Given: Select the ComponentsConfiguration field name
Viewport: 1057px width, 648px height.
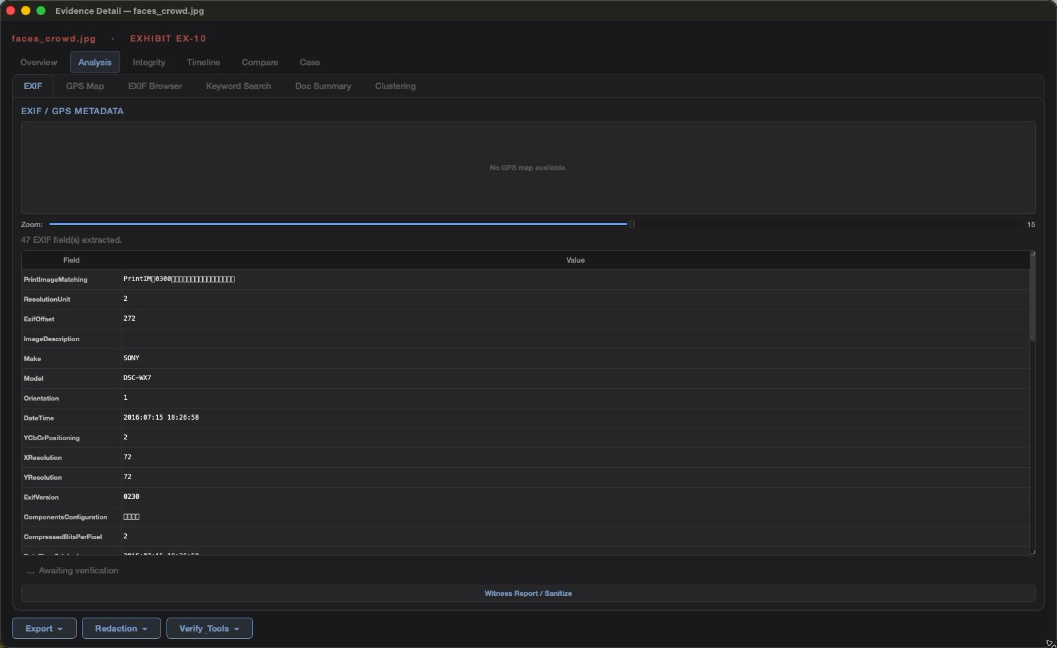Looking at the screenshot, I should tap(65, 517).
